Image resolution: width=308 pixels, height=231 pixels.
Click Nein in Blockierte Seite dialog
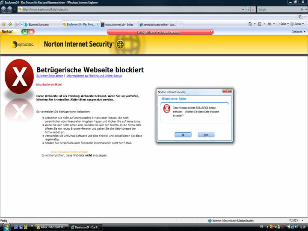coord(206,135)
